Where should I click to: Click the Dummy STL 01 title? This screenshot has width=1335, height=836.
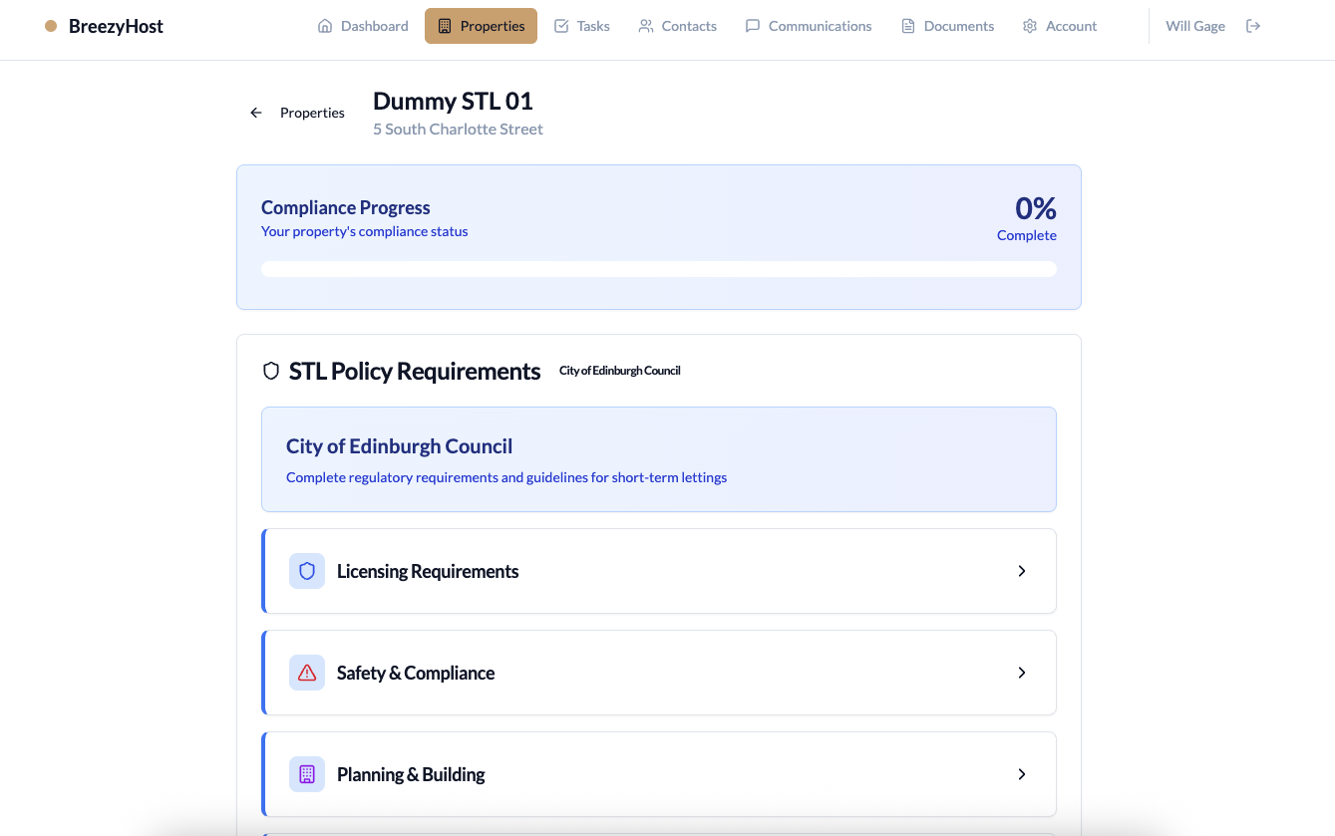click(x=453, y=101)
